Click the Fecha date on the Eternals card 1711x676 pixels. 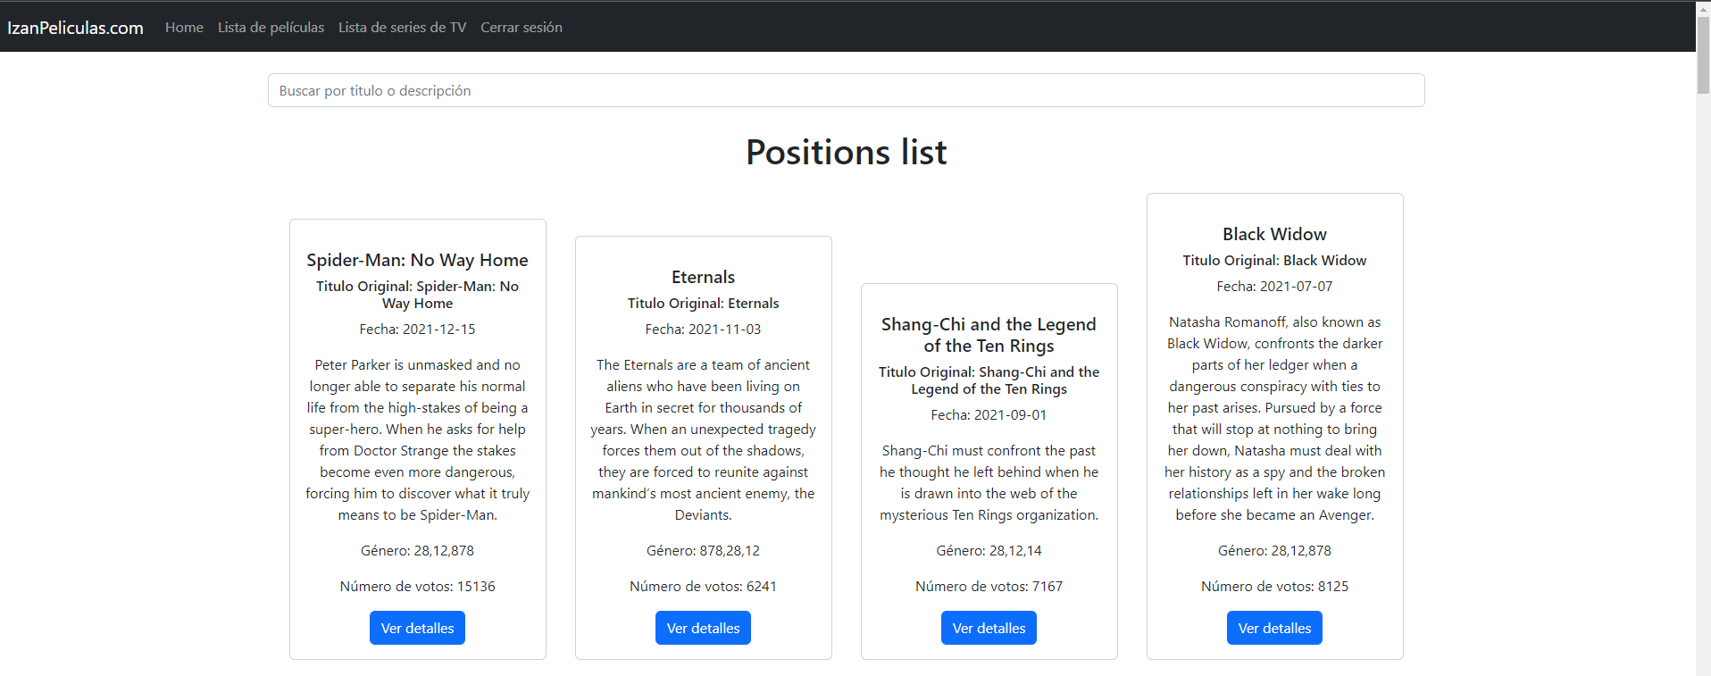click(x=703, y=329)
